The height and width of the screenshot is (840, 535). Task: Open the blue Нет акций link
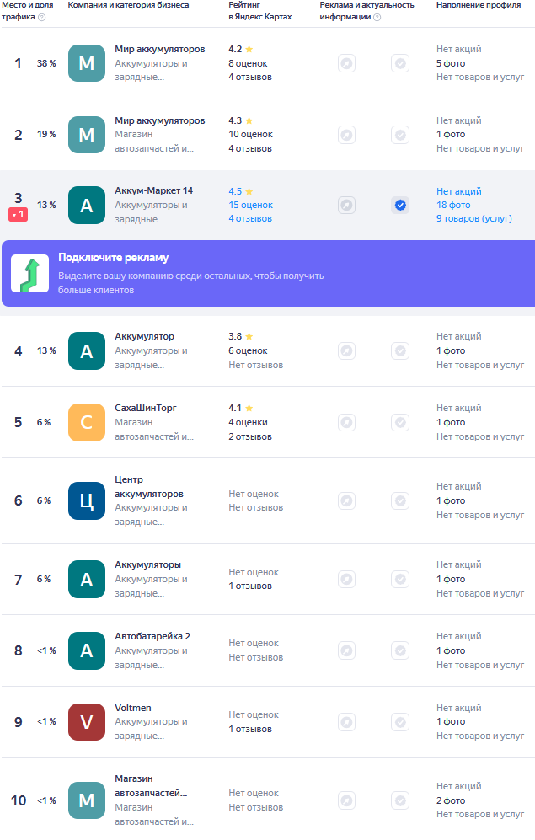459,191
